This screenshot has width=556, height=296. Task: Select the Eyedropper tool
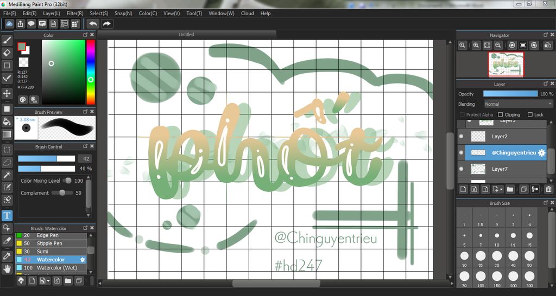[7, 256]
